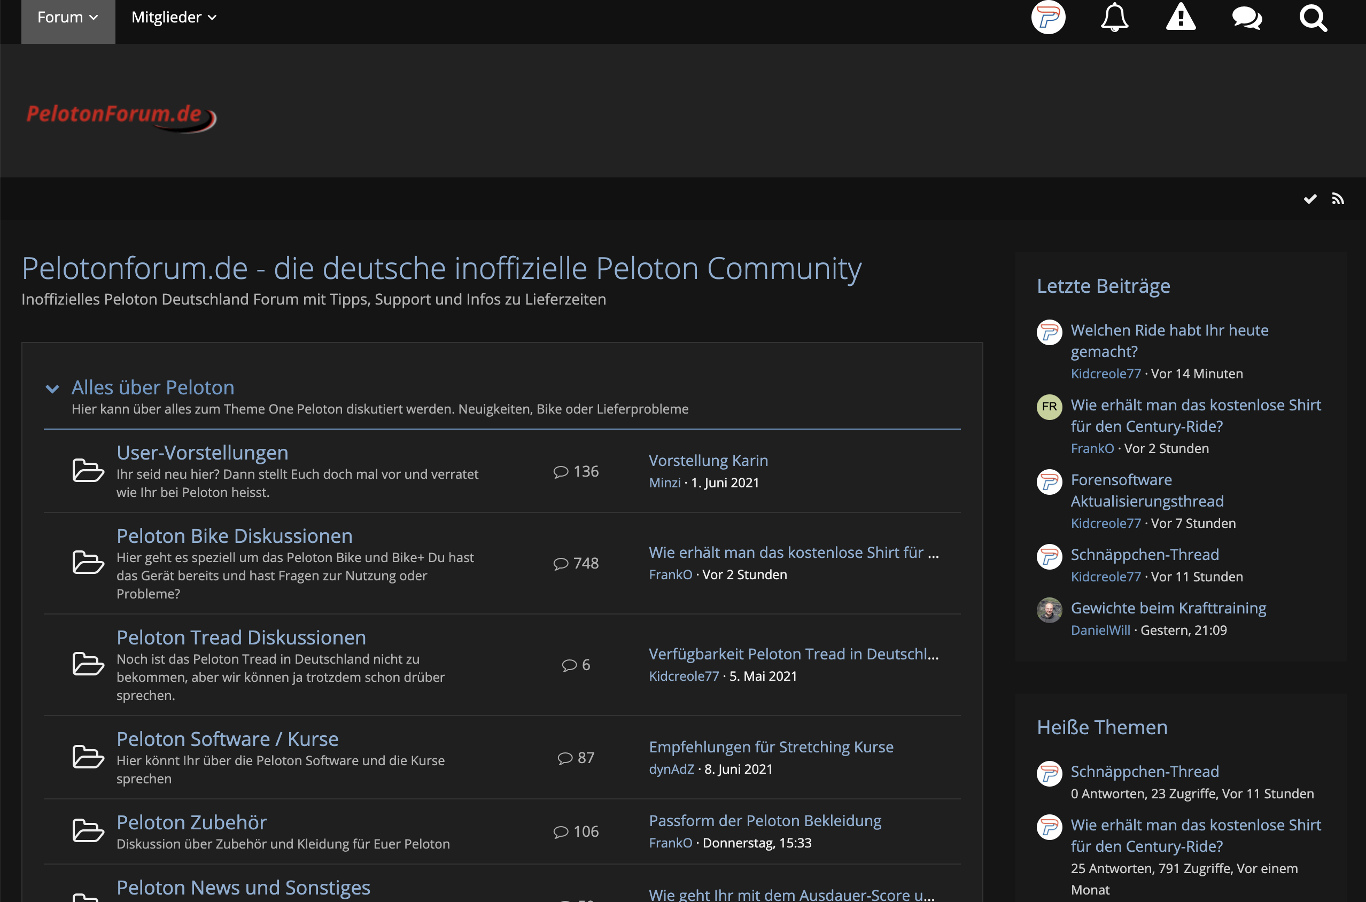1366x902 pixels.
Task: Open 'Passform der Peloton Bekleidung' thread
Action: (765, 821)
